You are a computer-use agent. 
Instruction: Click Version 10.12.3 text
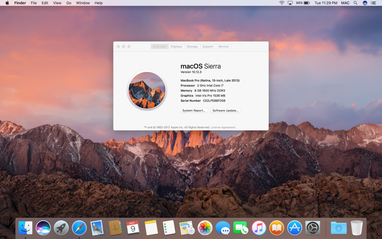[191, 72]
